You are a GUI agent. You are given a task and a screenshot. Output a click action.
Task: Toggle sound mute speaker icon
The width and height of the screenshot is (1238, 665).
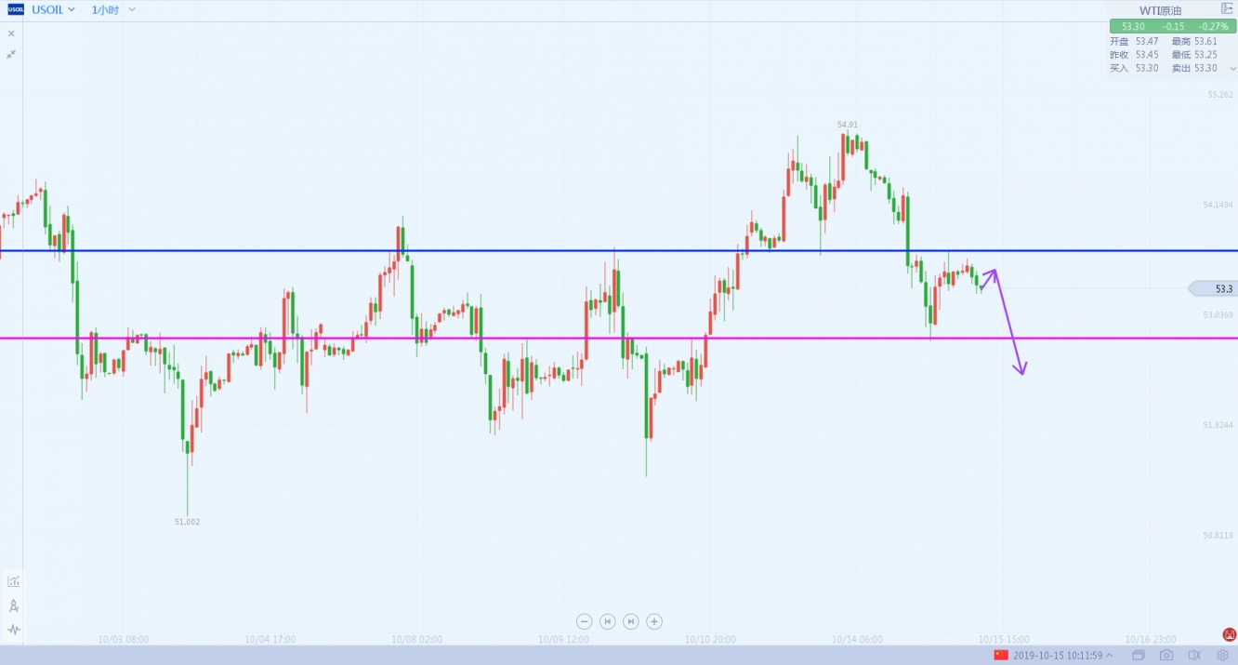(1194, 656)
